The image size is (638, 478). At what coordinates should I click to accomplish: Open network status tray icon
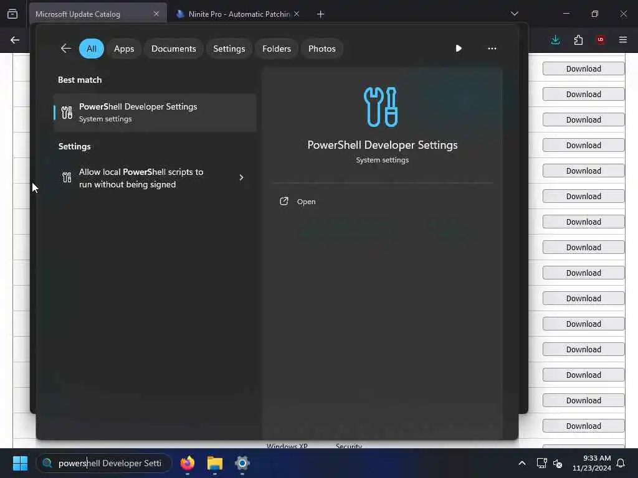541,463
